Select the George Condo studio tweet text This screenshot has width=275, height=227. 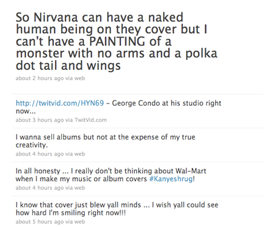click(119, 107)
